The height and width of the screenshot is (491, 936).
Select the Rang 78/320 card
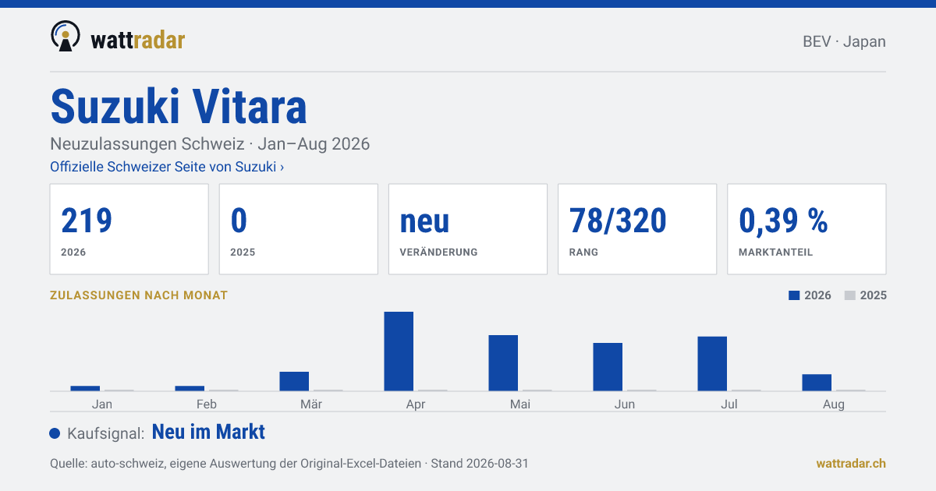pos(637,229)
